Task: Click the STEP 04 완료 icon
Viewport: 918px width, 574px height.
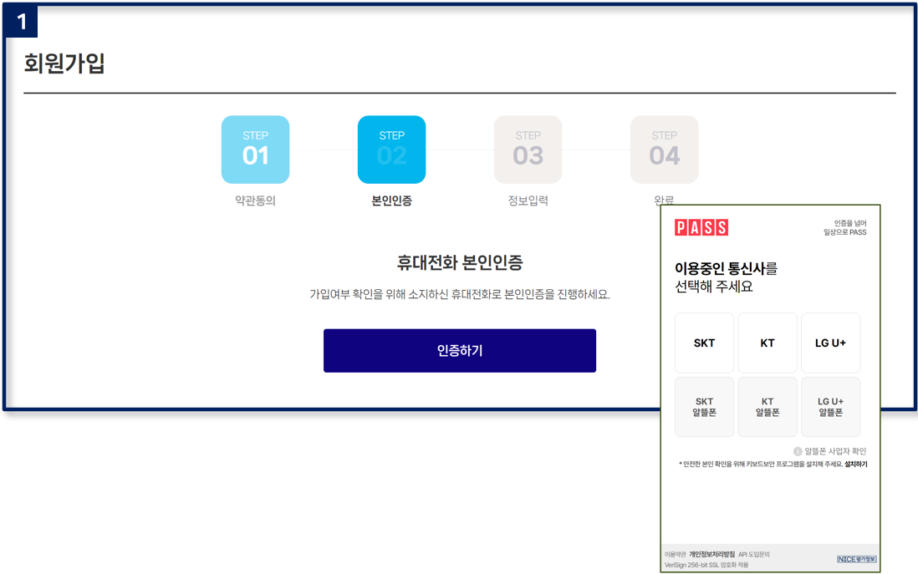Action: 664,150
